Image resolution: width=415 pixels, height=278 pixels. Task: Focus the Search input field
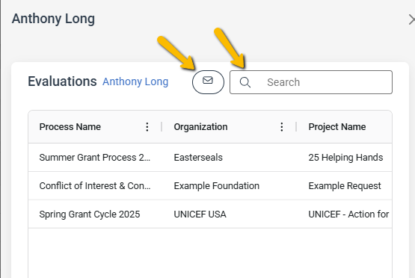(311, 82)
